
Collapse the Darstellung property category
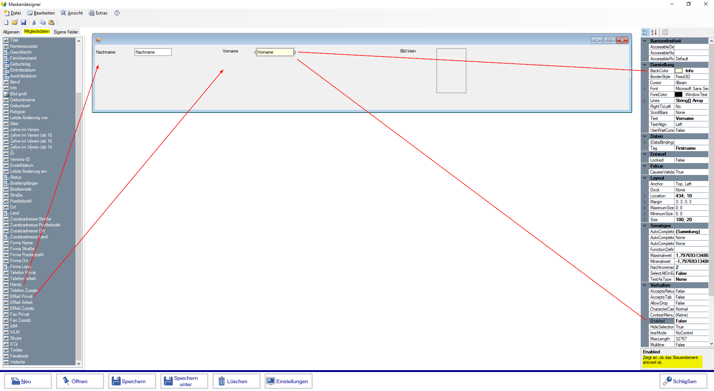pyautogui.click(x=645, y=65)
